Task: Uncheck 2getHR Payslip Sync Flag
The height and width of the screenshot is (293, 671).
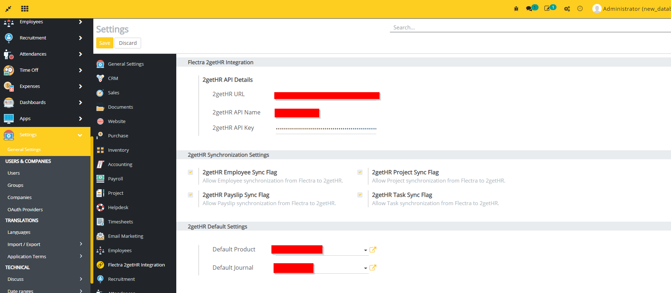Action: [191, 195]
